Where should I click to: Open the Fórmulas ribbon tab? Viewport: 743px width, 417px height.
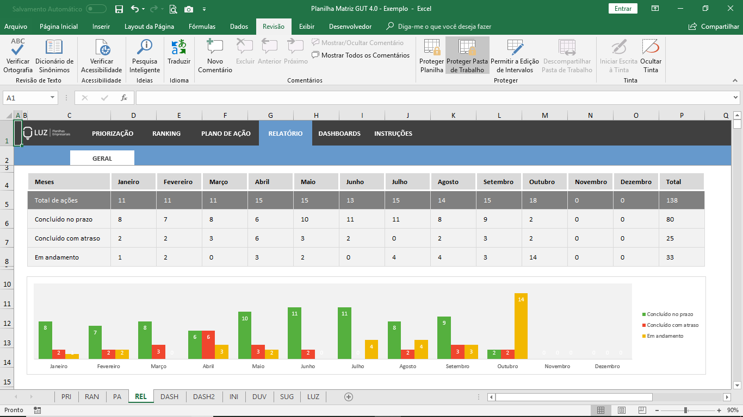tap(202, 27)
